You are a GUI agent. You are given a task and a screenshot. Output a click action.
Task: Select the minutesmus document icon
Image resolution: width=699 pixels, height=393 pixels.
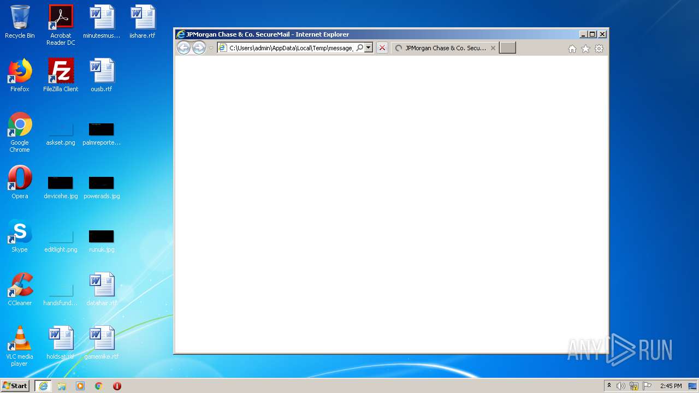102,22
